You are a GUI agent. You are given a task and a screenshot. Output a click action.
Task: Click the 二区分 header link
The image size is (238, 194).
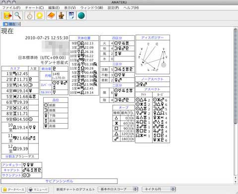click(x=117, y=85)
